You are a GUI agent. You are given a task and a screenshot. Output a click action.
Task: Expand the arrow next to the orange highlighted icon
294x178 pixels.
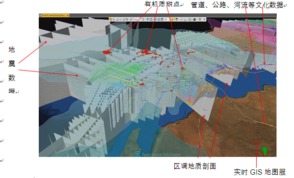174,19
